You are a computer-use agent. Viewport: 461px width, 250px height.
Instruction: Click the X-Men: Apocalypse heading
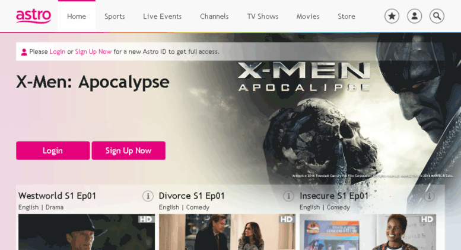click(93, 82)
